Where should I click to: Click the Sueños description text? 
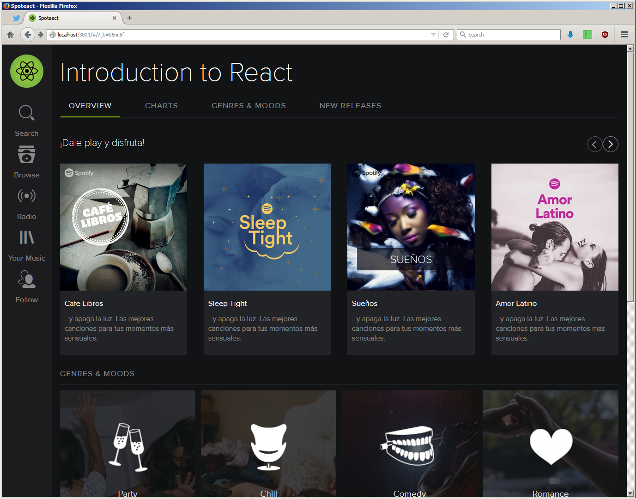[406, 329]
